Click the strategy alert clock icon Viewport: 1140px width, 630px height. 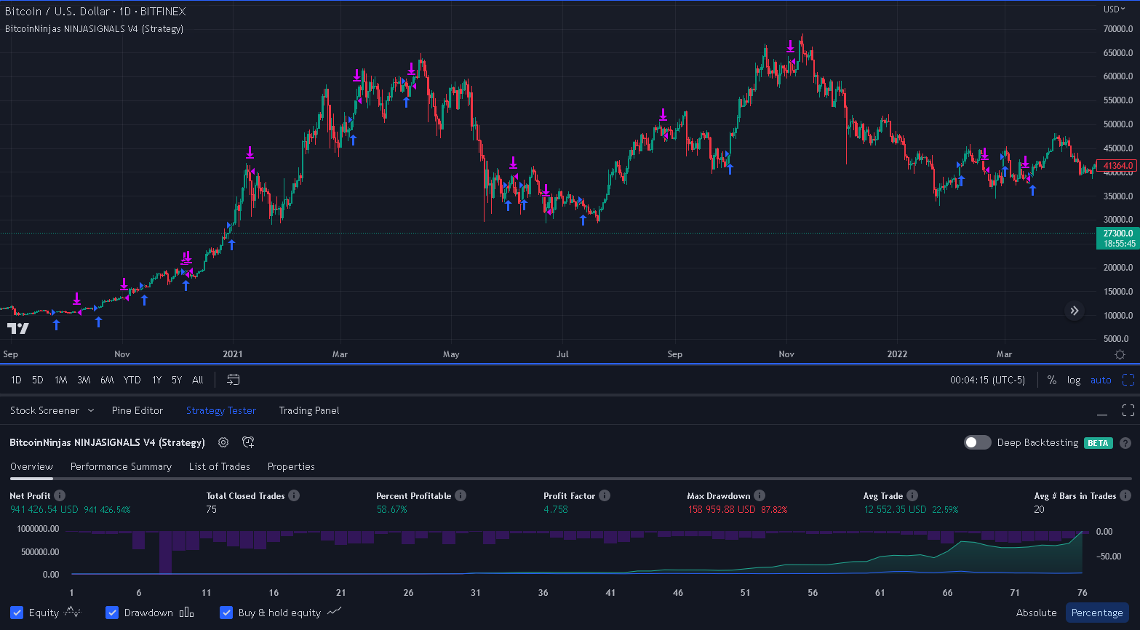[248, 442]
